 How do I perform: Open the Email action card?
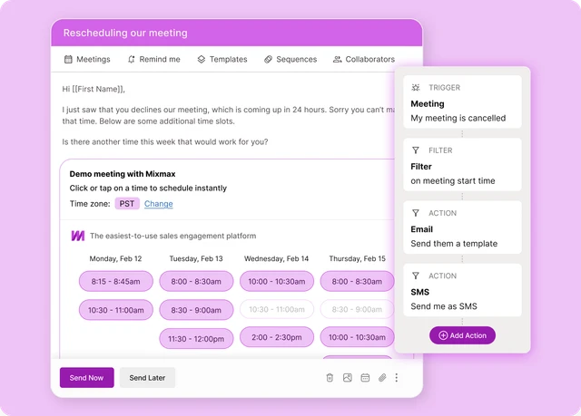462,227
